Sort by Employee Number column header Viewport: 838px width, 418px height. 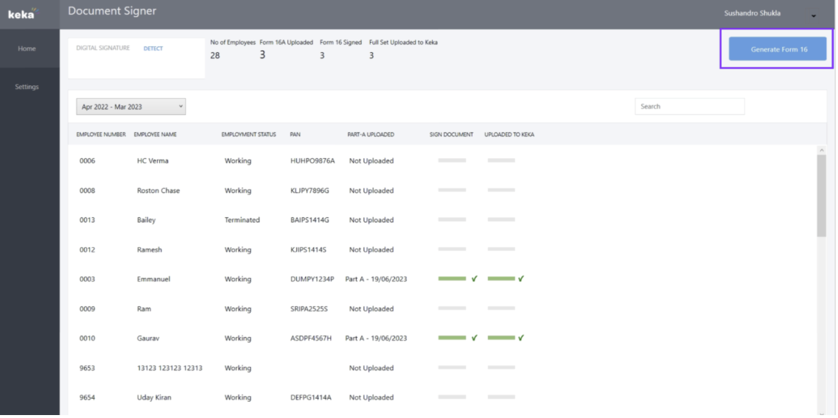pyautogui.click(x=101, y=135)
